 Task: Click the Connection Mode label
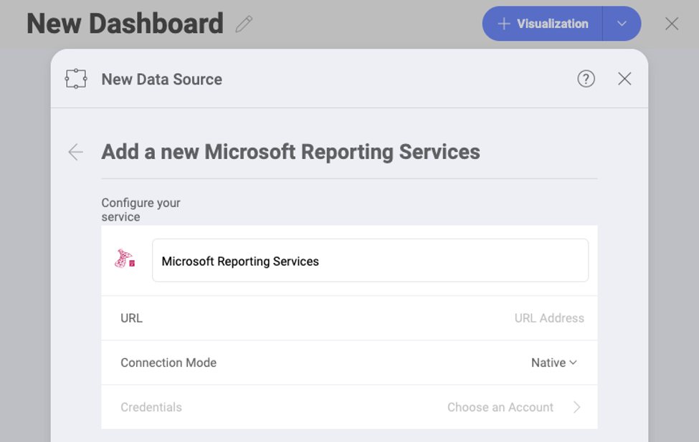click(x=168, y=362)
